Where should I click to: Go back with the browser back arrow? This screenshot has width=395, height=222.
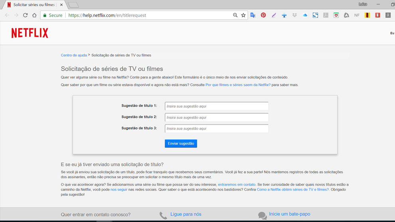pyautogui.click(x=7, y=15)
